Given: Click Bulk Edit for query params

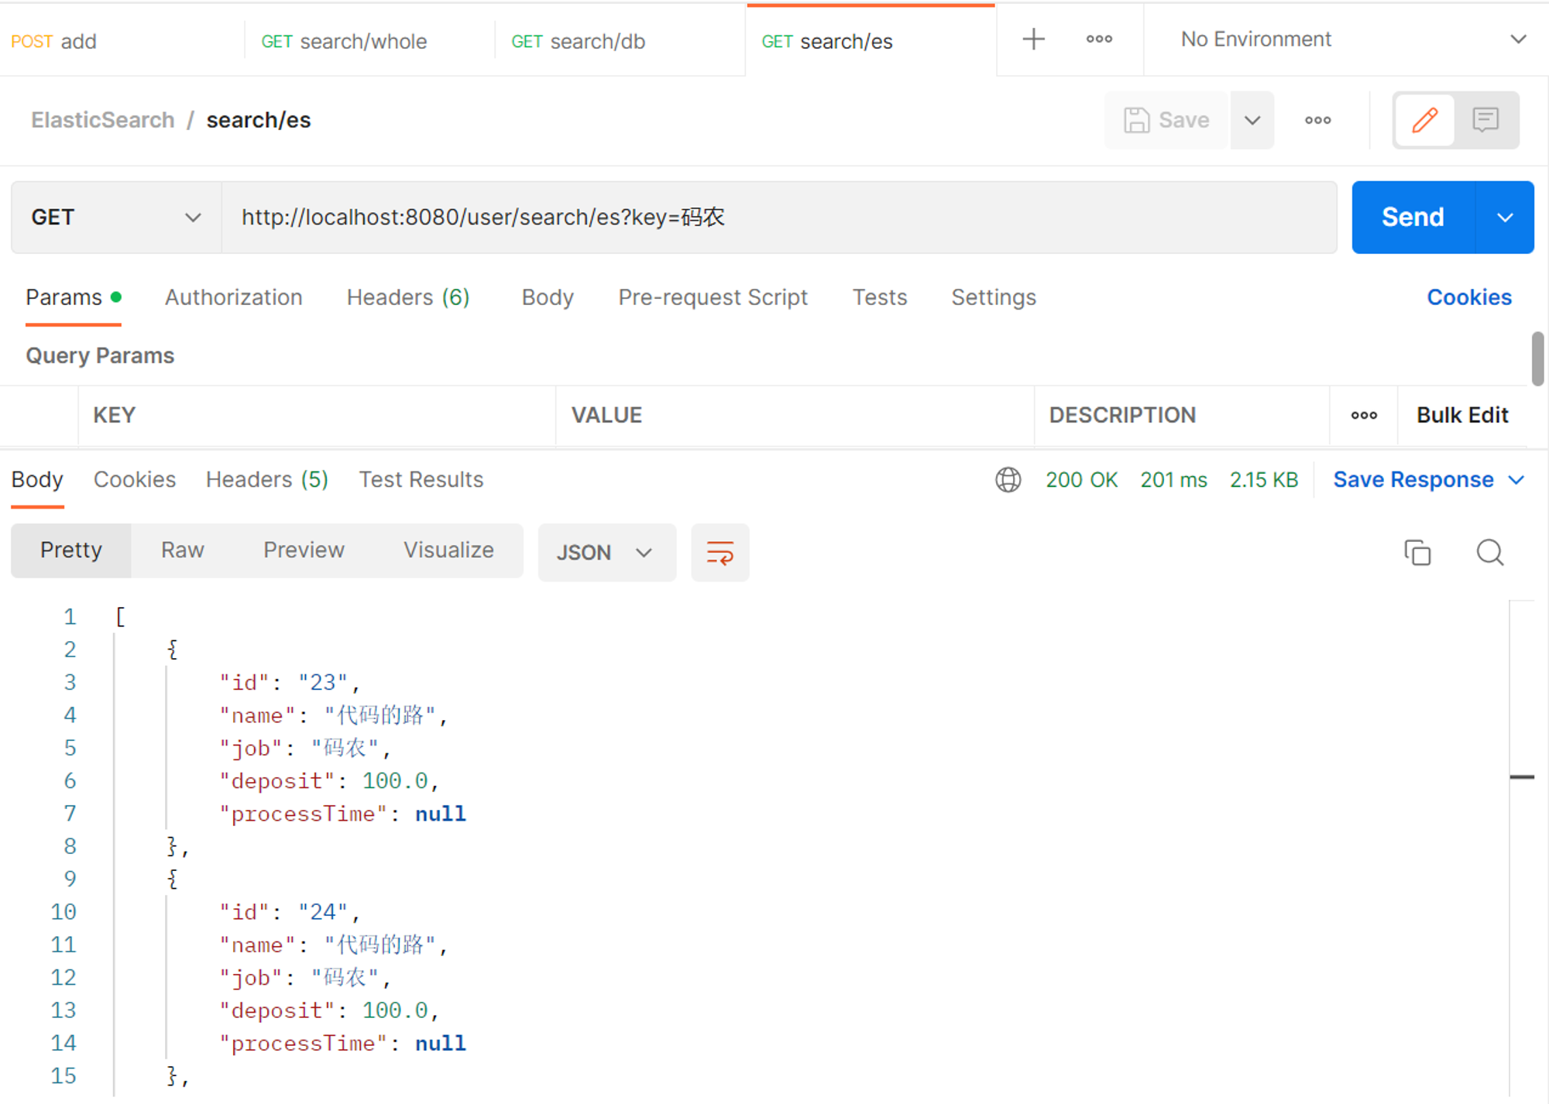Looking at the screenshot, I should 1462,416.
